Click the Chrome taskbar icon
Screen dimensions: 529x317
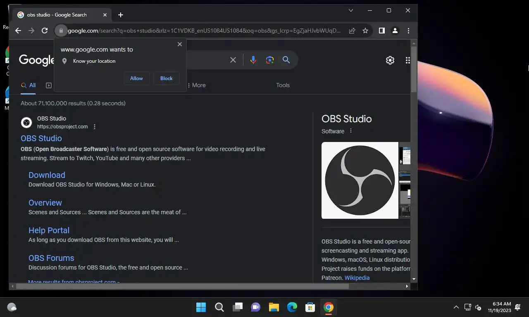329,307
